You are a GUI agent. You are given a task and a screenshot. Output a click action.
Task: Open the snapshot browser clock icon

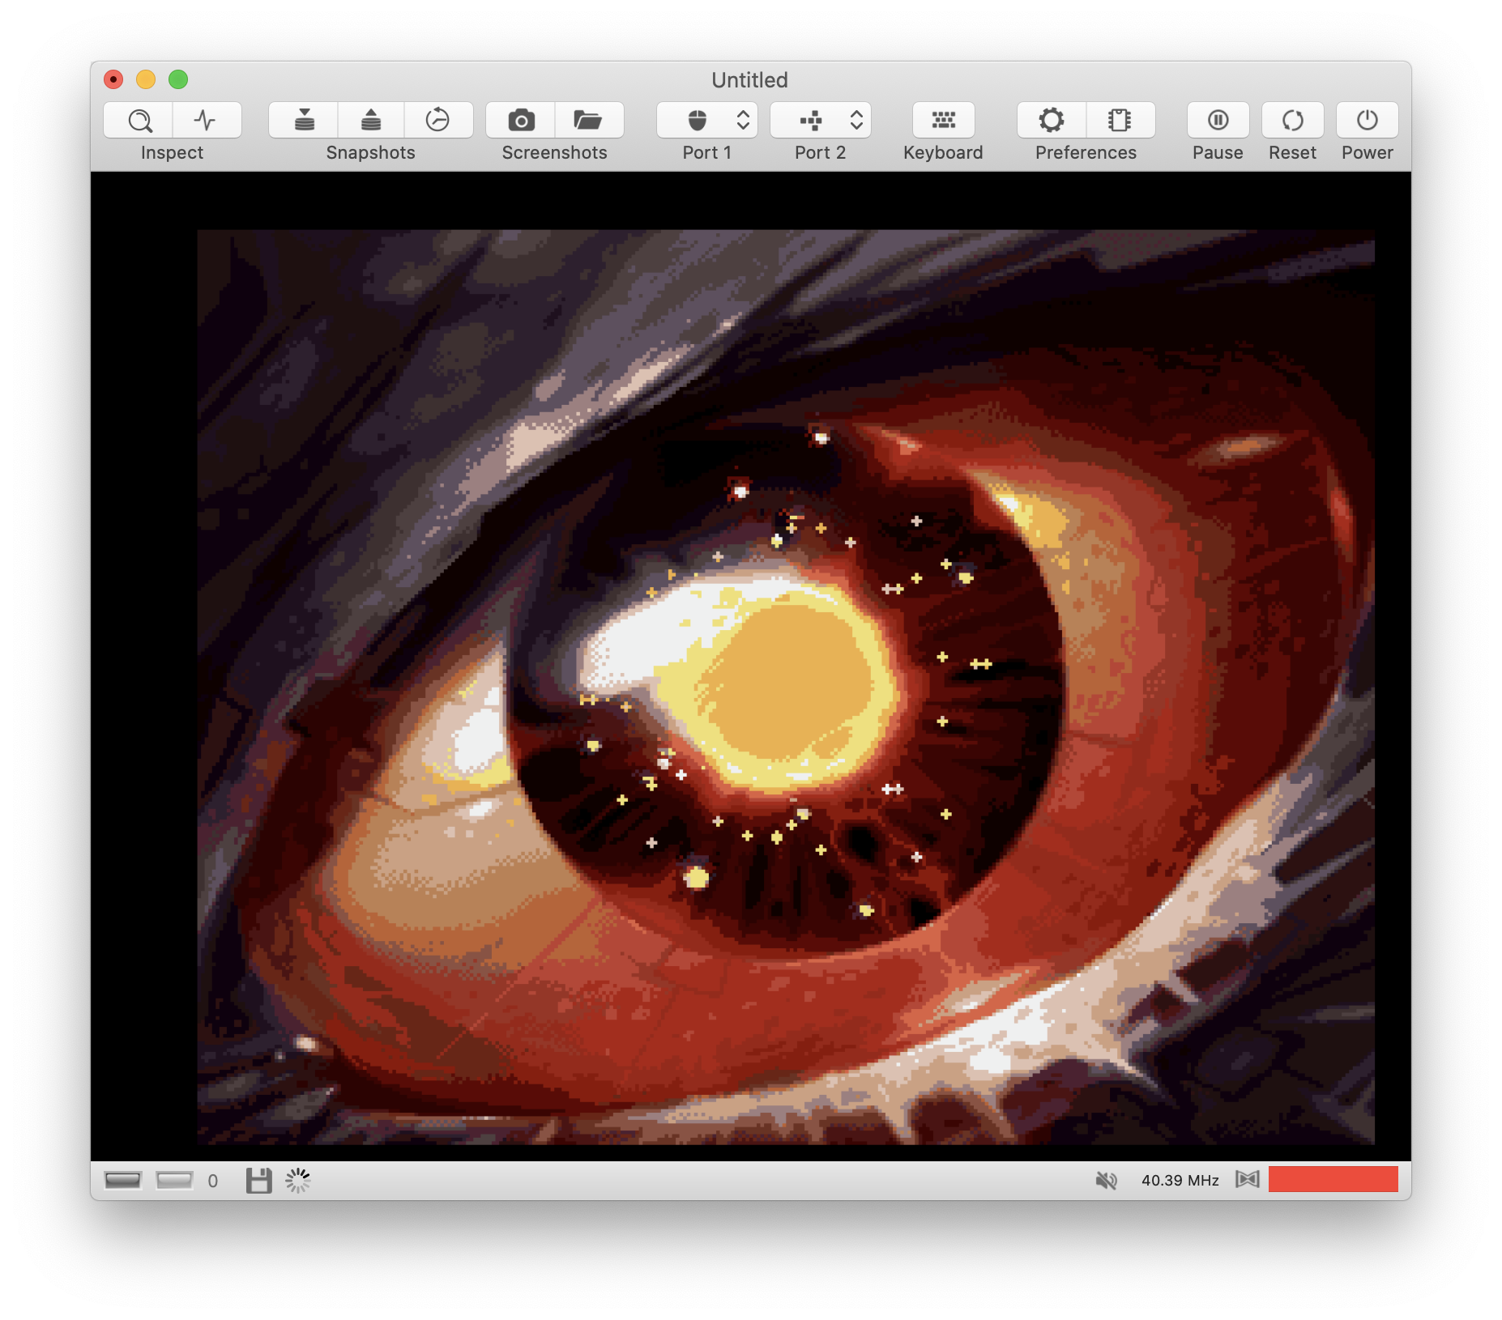click(x=438, y=121)
